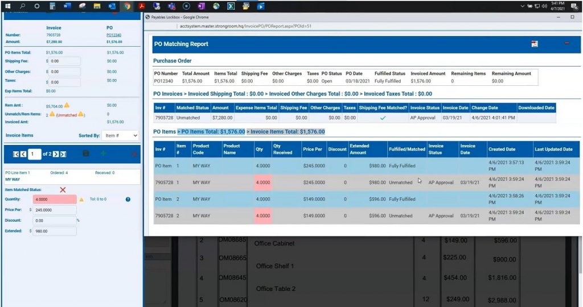This screenshot has width=583, height=307.
Task: Go to next invoice item
Action: point(56,154)
